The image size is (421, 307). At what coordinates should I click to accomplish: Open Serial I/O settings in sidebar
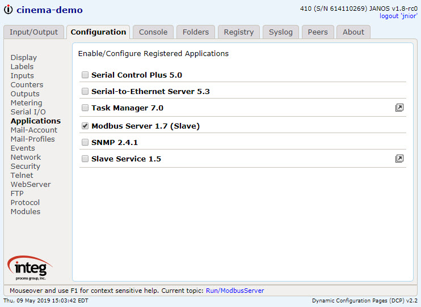pos(28,112)
